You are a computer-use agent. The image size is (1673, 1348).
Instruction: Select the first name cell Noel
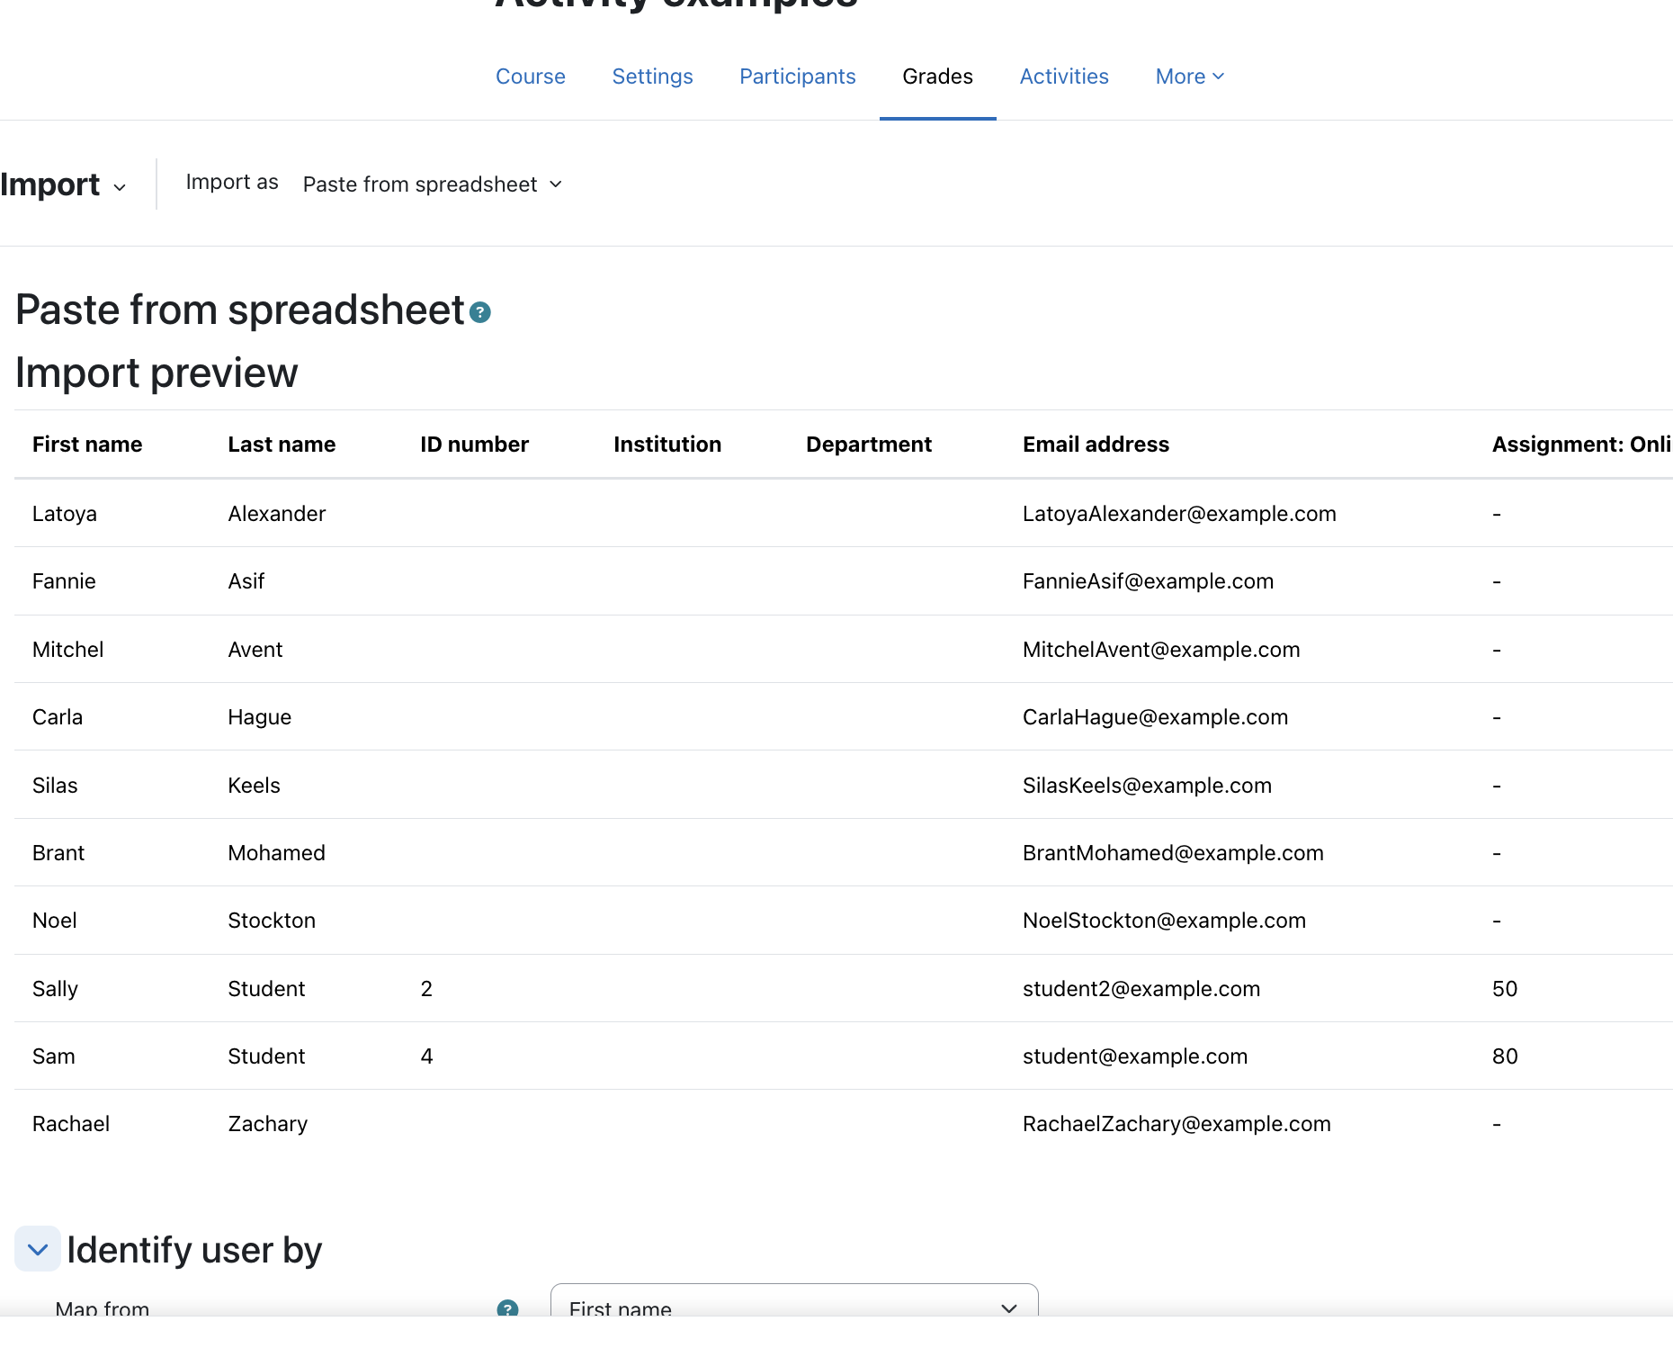[55, 921]
